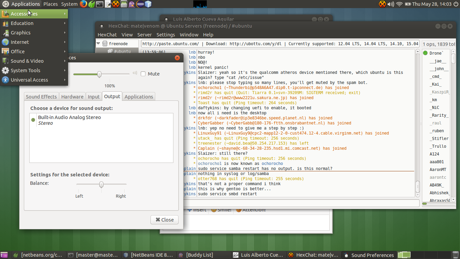Switch to the Hardware tab
460x259 pixels.
pos(72,96)
